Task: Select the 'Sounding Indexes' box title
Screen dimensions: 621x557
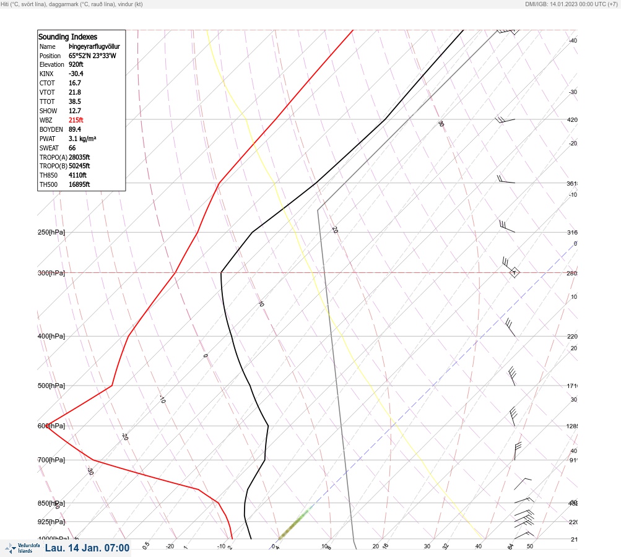Action: click(x=67, y=37)
